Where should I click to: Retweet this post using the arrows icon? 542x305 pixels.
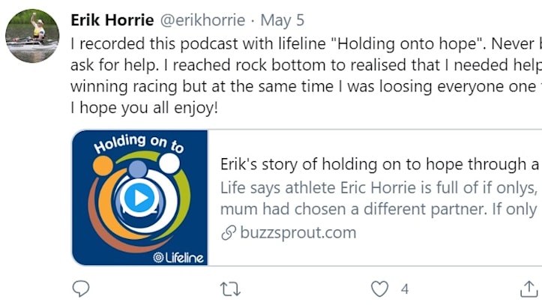(232, 289)
